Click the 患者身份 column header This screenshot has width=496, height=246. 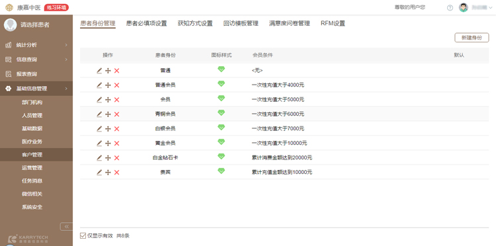point(165,55)
